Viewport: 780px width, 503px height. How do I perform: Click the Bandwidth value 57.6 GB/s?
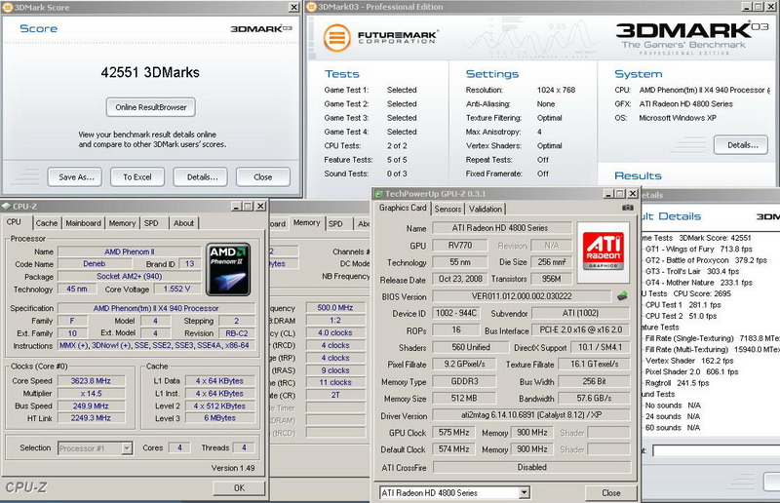pyautogui.click(x=594, y=399)
